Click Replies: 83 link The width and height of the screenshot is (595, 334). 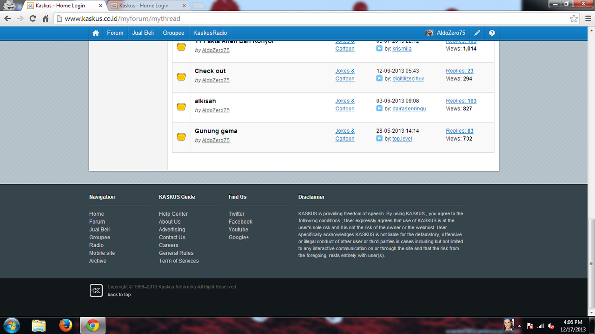pyautogui.click(x=460, y=131)
